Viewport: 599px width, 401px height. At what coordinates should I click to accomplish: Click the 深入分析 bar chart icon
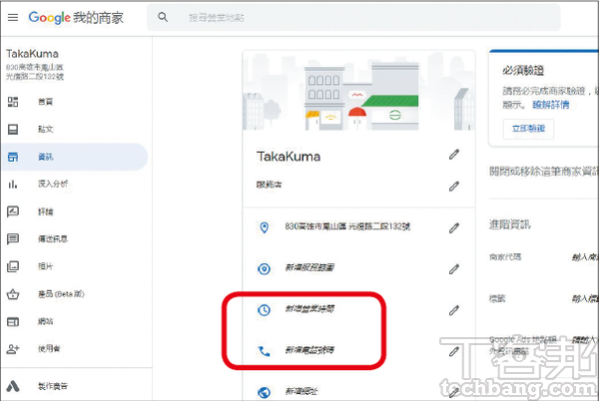[13, 185]
